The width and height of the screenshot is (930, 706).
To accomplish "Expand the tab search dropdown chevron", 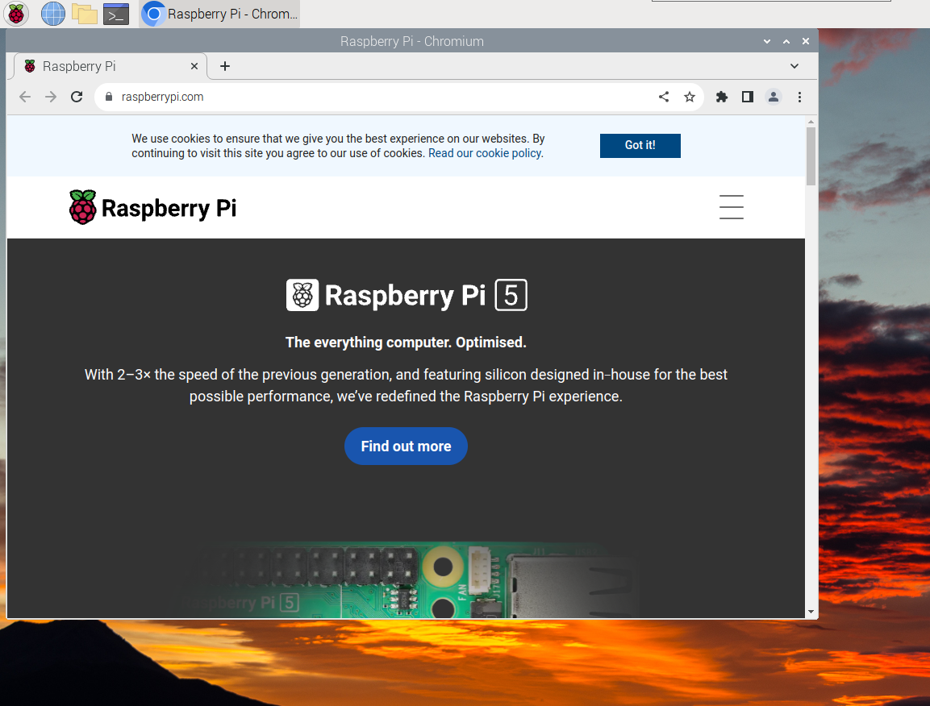I will click(794, 66).
